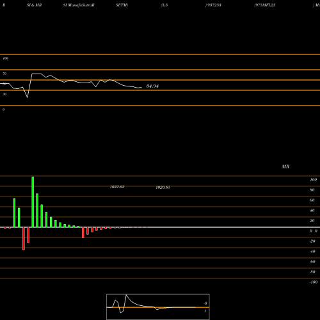Click the tallest green histogram bar
The width and height of the screenshot is (320, 320).
[33, 202]
